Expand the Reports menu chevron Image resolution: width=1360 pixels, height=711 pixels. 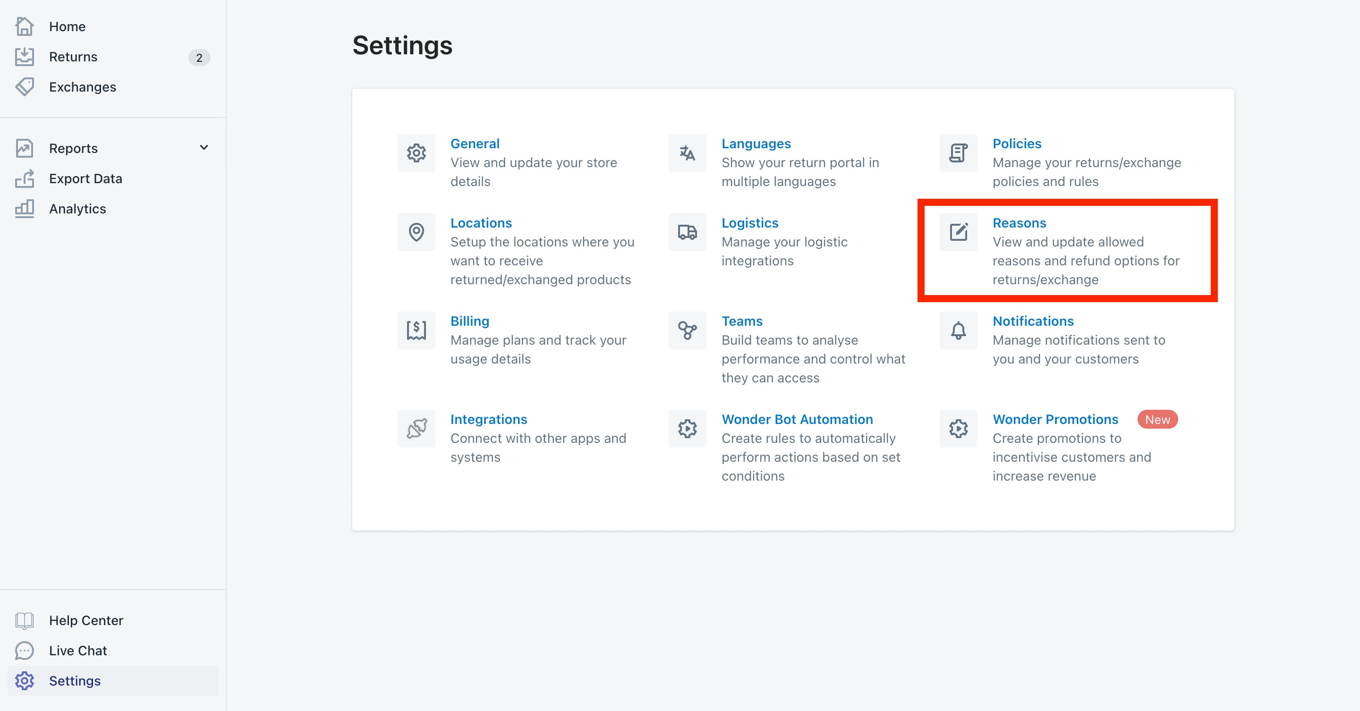point(204,148)
